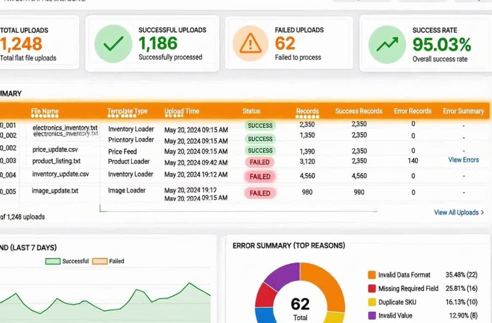Screen dimensions: 492x323
Task: Toggle the Successful legend swatch in trend chart
Action: [x=53, y=261]
